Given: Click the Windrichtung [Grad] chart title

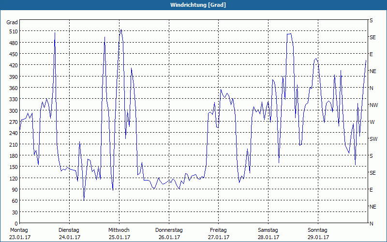Looking at the screenshot, I should [x=198, y=5].
